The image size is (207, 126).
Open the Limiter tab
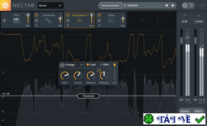(199, 21)
